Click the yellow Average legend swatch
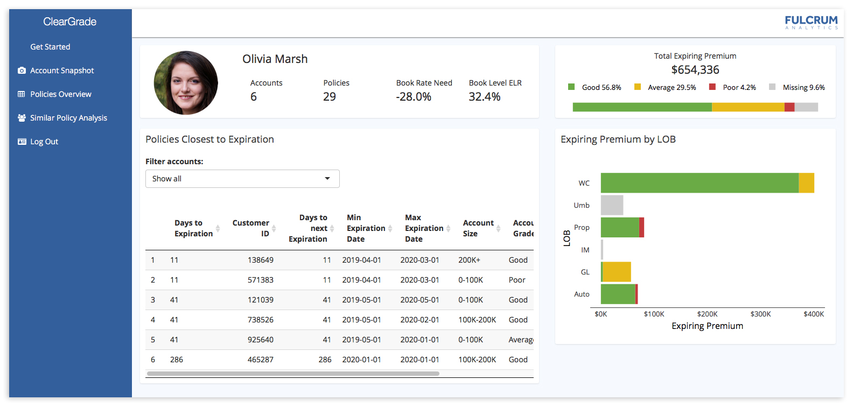 coord(638,87)
